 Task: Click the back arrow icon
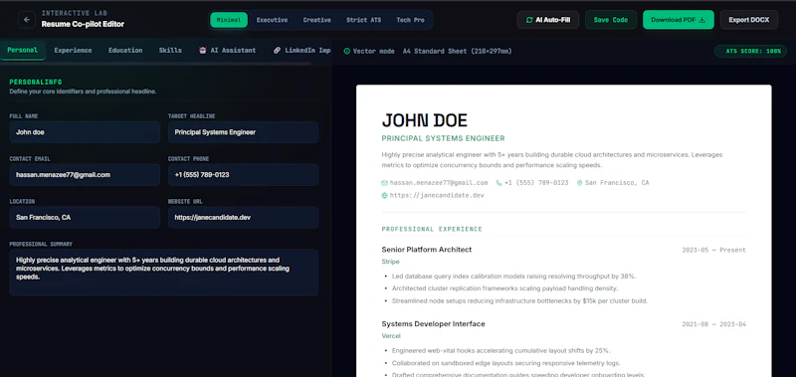27,20
